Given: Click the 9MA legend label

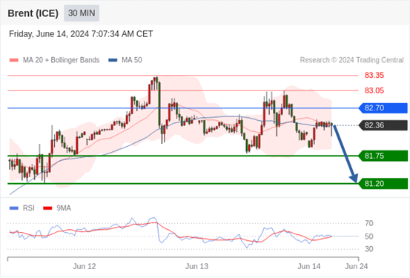Looking at the screenshot, I should pyautogui.click(x=64, y=208).
